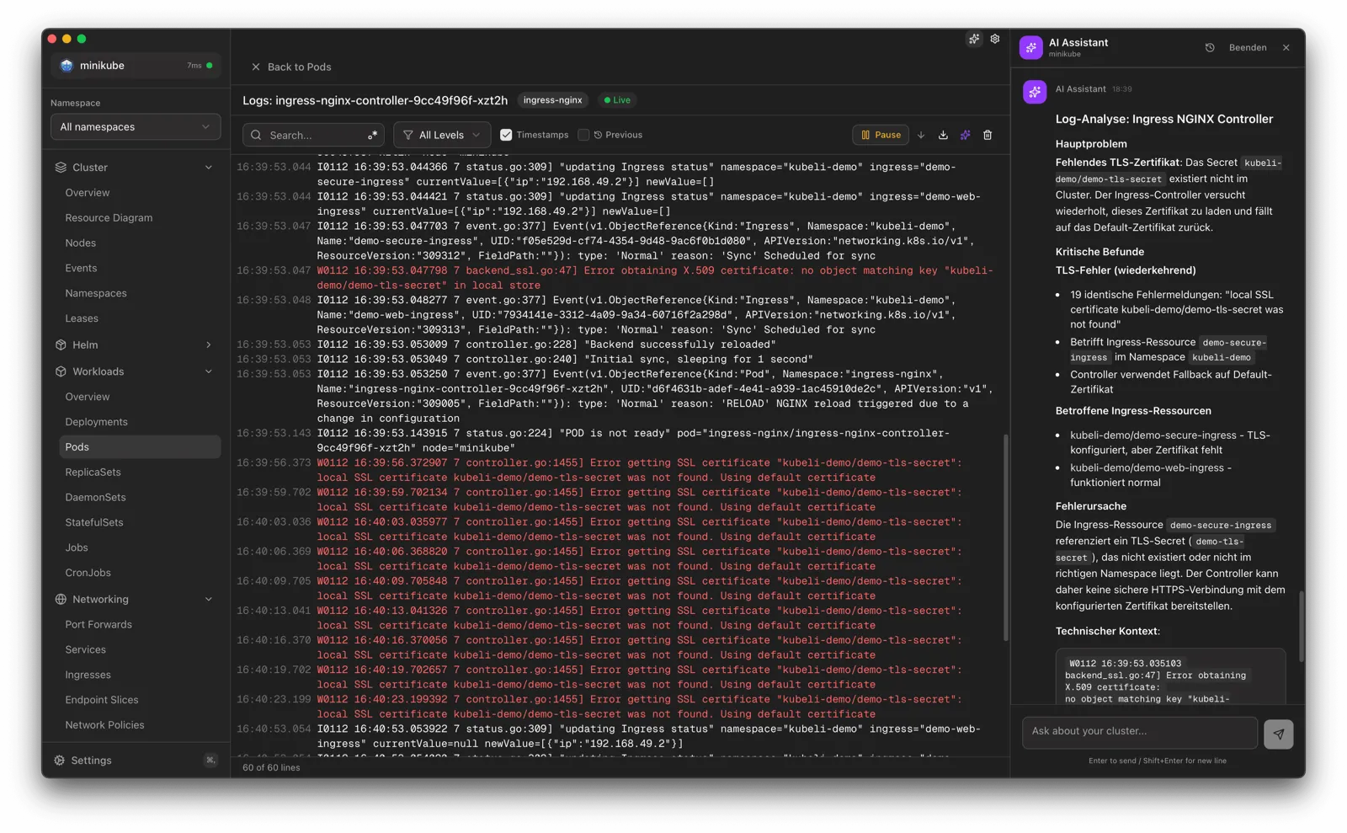Open Network Policies list
The height and width of the screenshot is (833, 1347).
tap(104, 725)
